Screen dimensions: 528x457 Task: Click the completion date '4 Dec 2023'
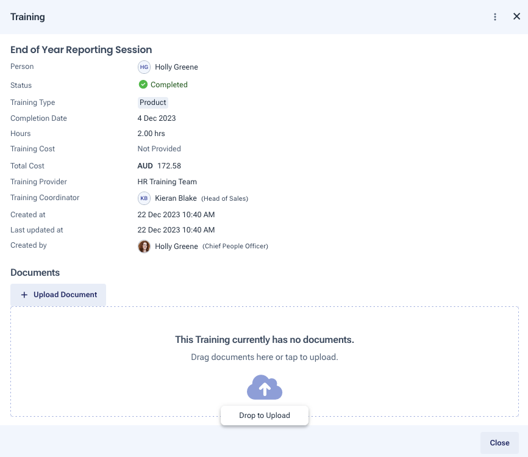pos(157,118)
